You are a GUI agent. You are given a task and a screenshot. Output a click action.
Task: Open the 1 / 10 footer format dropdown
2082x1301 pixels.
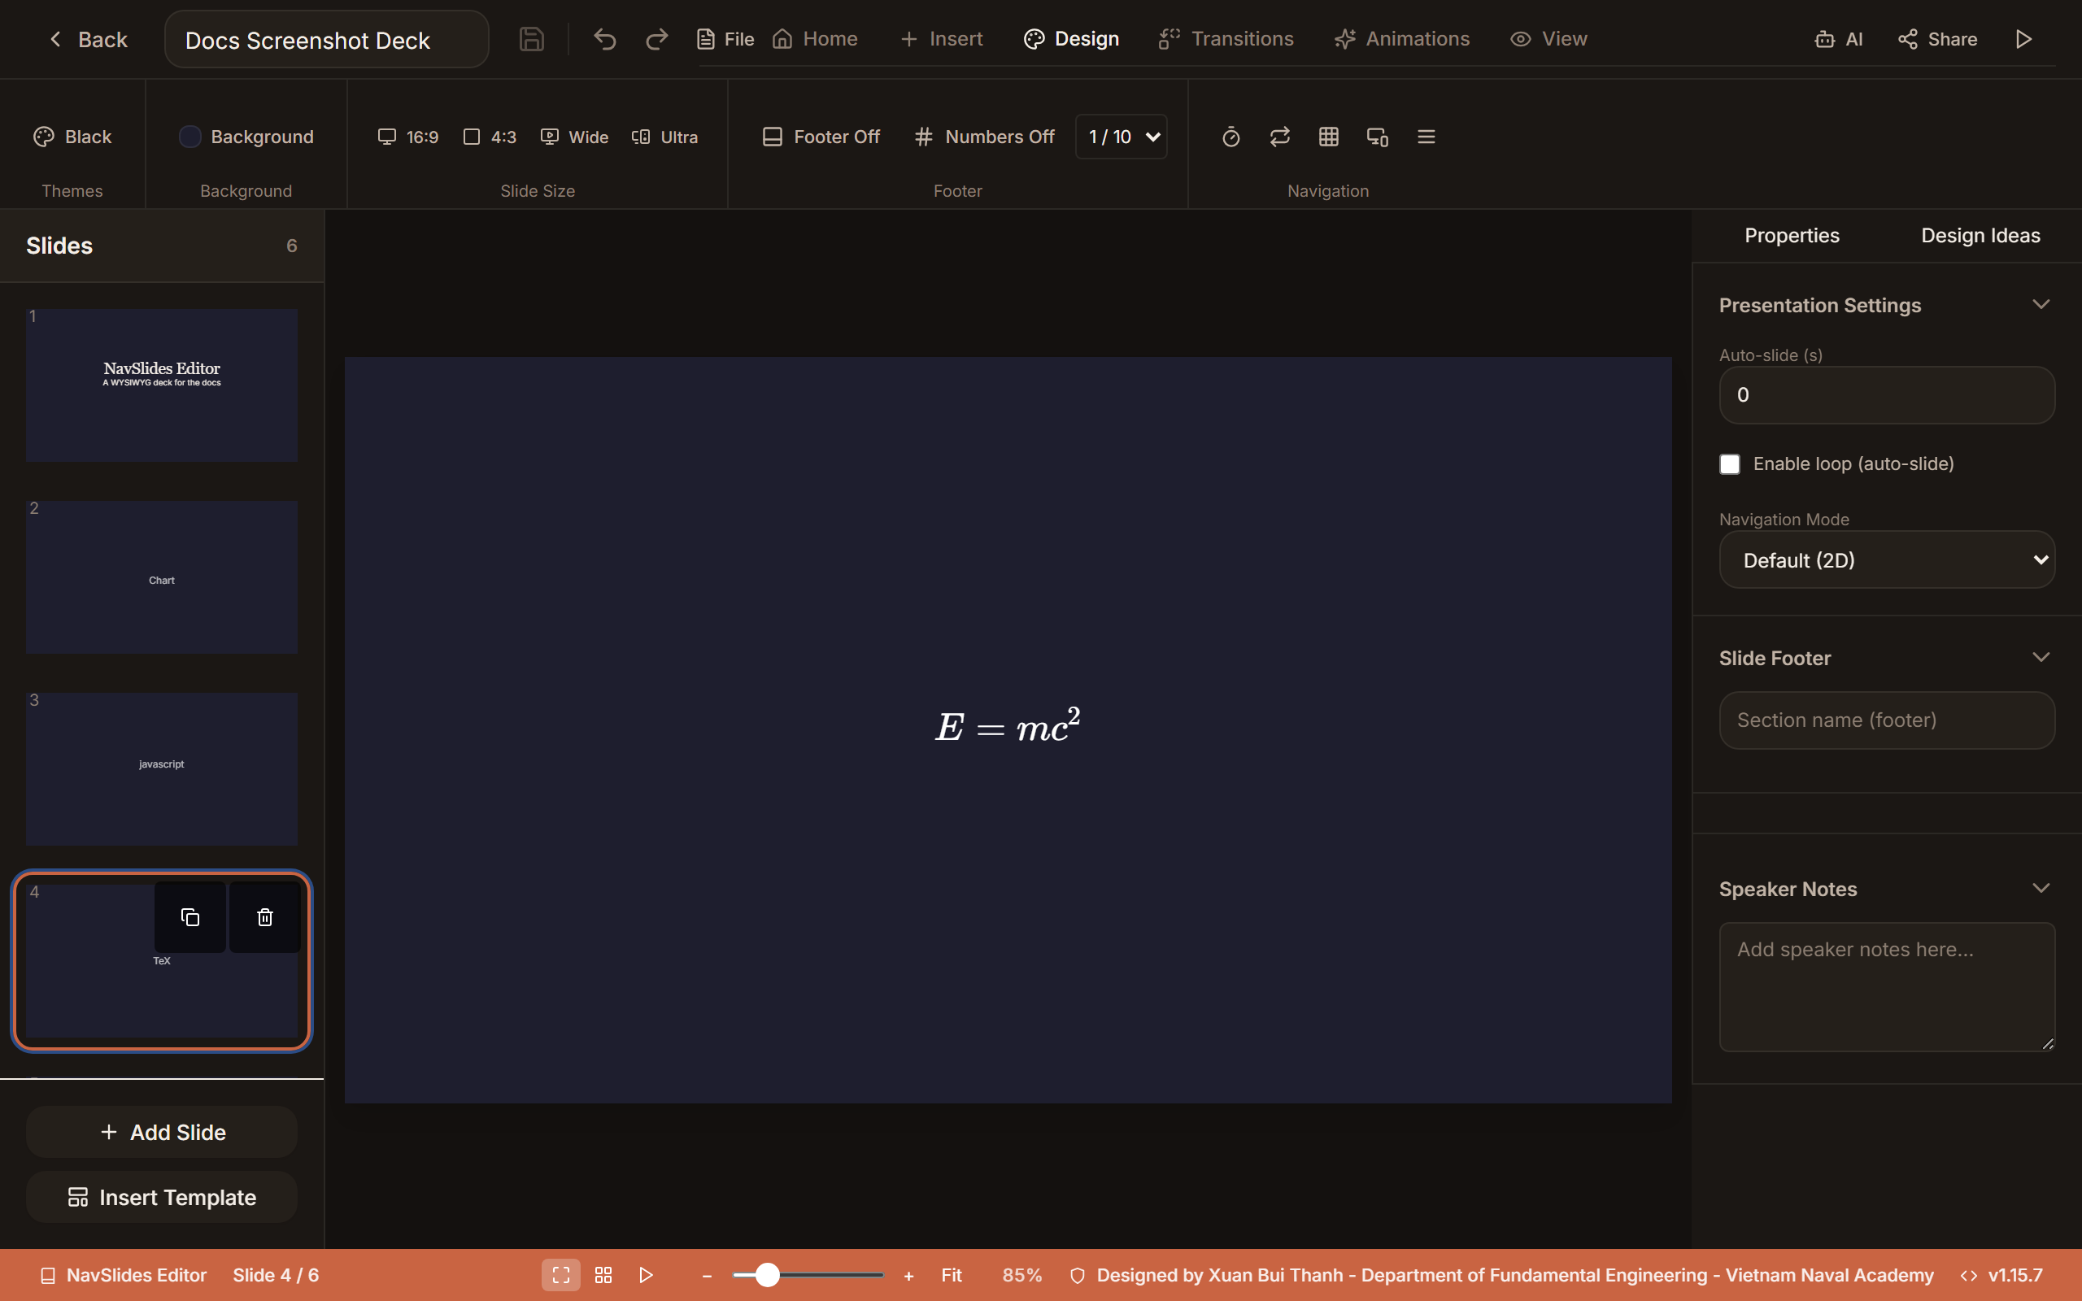(1121, 137)
